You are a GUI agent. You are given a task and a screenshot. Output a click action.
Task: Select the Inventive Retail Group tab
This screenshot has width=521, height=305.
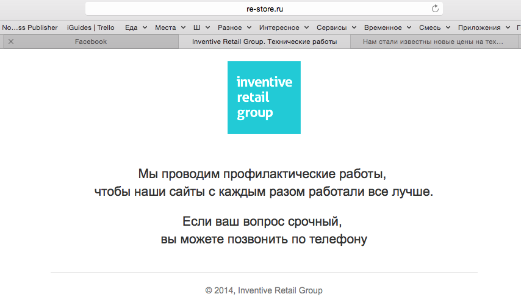265,41
